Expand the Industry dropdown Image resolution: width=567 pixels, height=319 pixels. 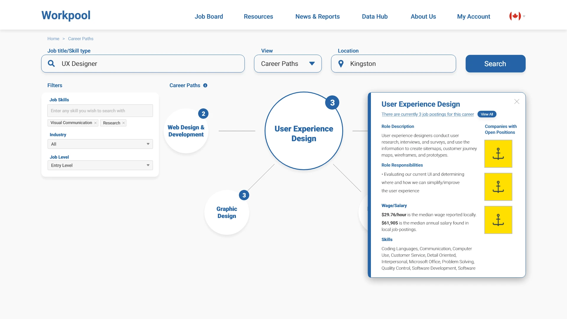click(100, 144)
